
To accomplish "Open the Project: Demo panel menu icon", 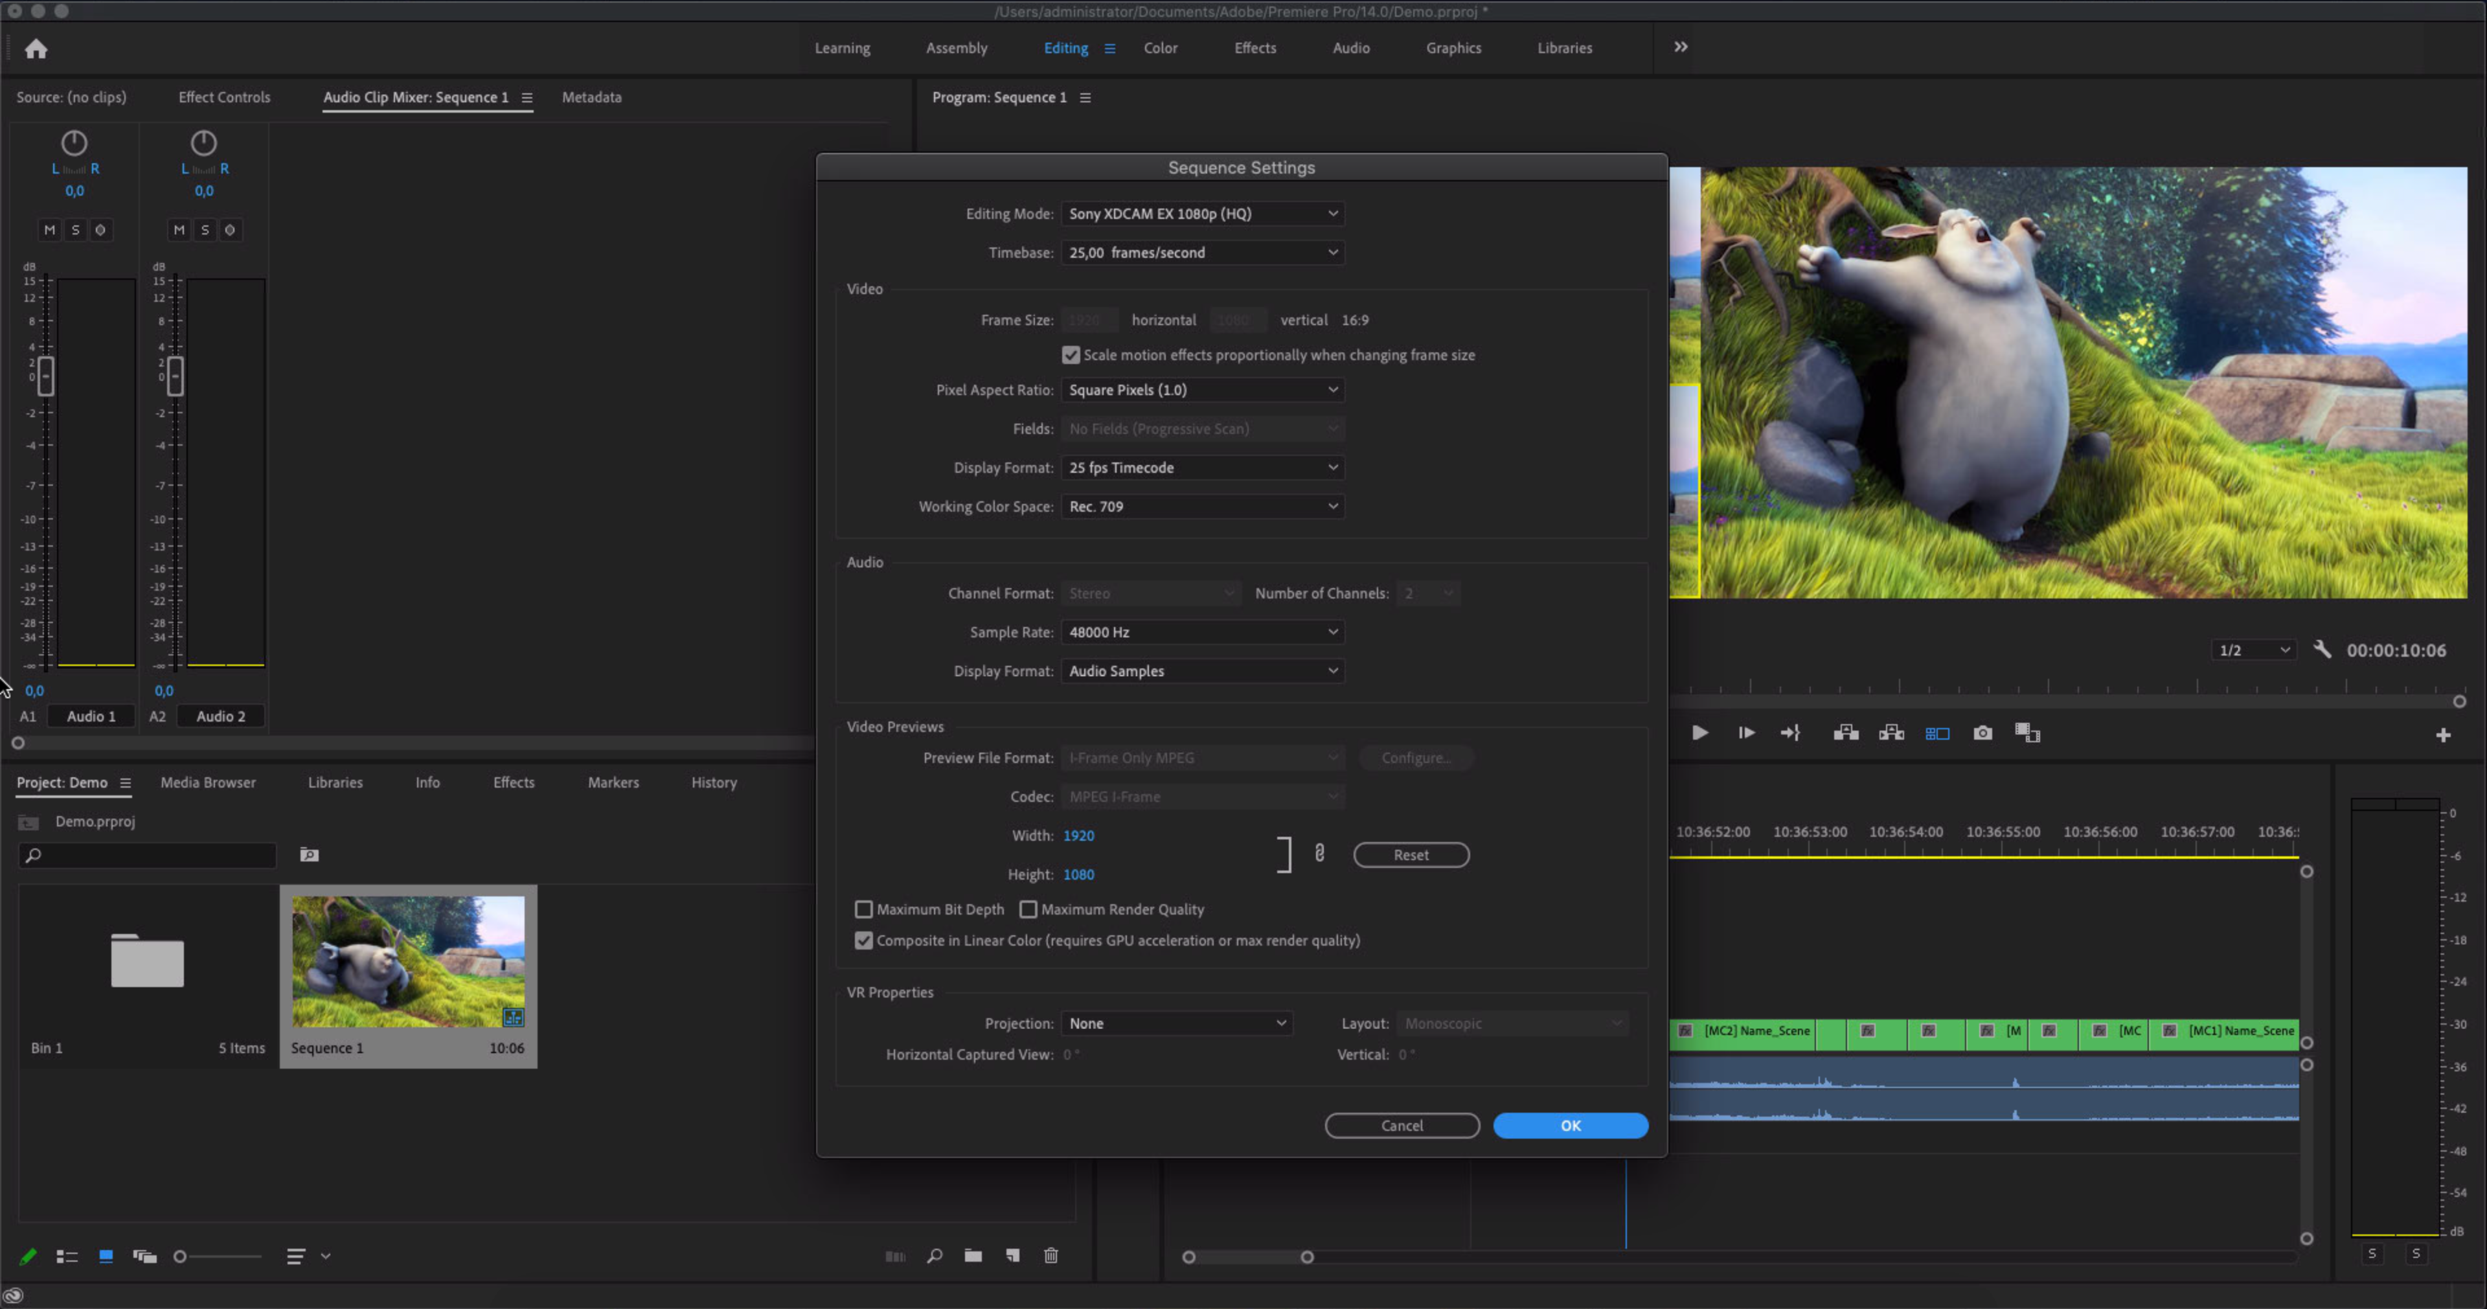I will [124, 783].
